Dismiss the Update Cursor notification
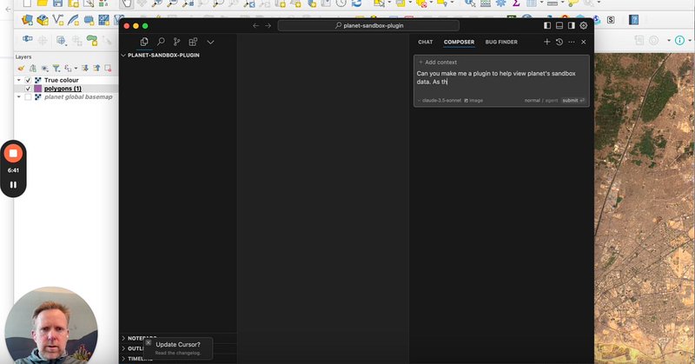The image size is (695, 364). coord(148,343)
